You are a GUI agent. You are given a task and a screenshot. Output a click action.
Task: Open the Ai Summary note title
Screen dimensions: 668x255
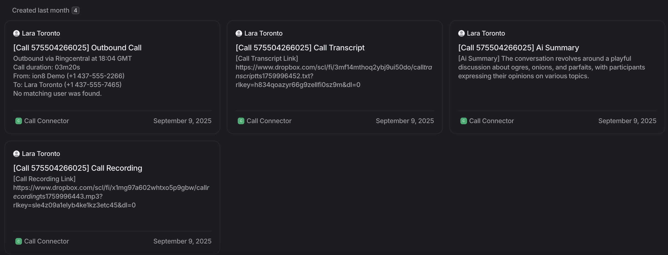519,48
